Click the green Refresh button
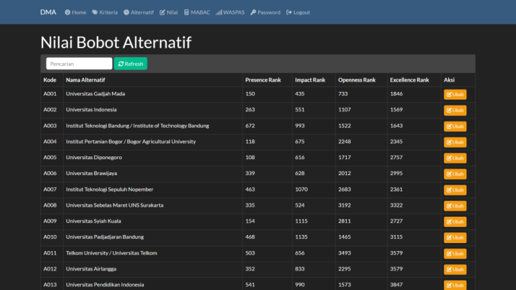 [x=130, y=64]
